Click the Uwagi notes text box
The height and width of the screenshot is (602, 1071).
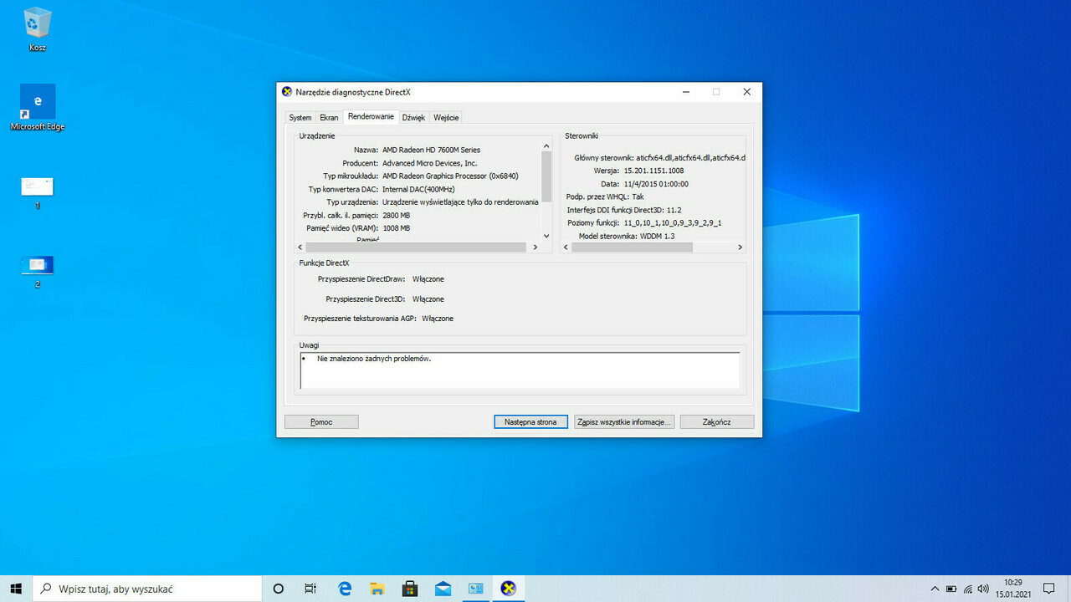tap(520, 370)
